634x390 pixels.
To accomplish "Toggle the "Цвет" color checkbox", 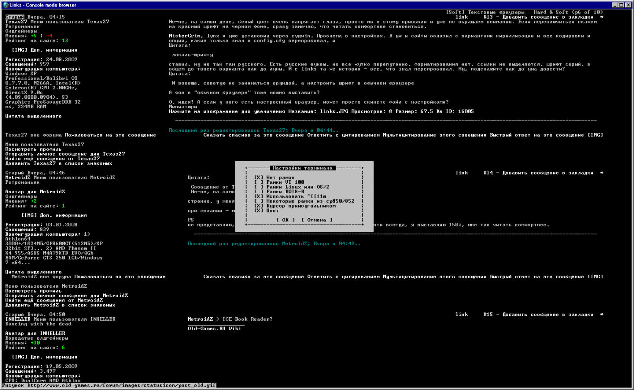I will [x=259, y=211].
